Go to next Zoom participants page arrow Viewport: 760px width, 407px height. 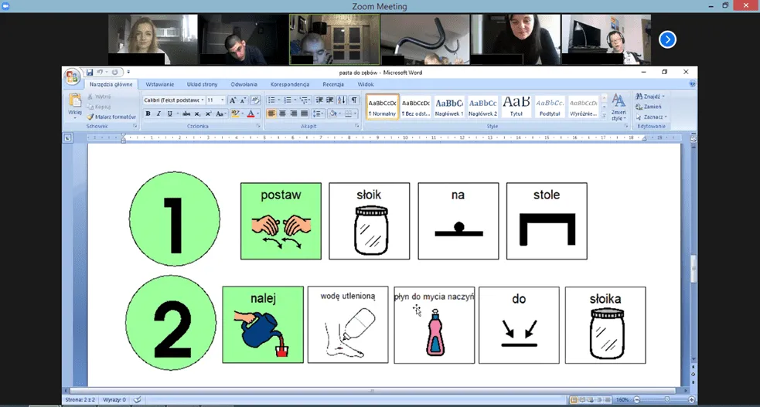(667, 39)
